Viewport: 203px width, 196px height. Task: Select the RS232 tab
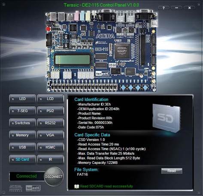tap(50, 123)
